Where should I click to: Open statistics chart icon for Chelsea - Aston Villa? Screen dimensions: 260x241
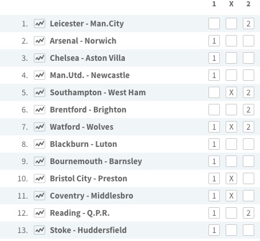[40, 58]
